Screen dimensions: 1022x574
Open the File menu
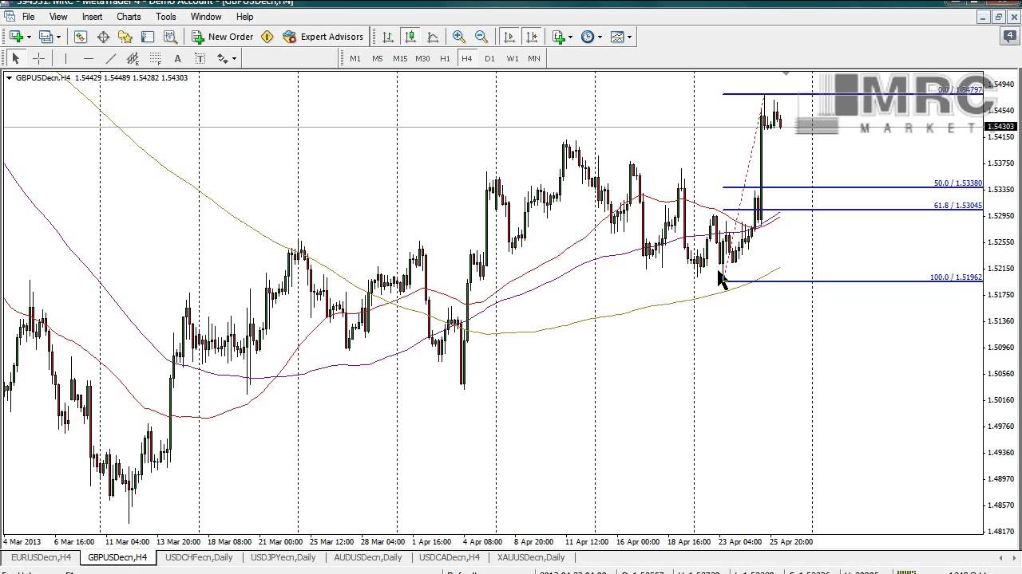coord(28,16)
